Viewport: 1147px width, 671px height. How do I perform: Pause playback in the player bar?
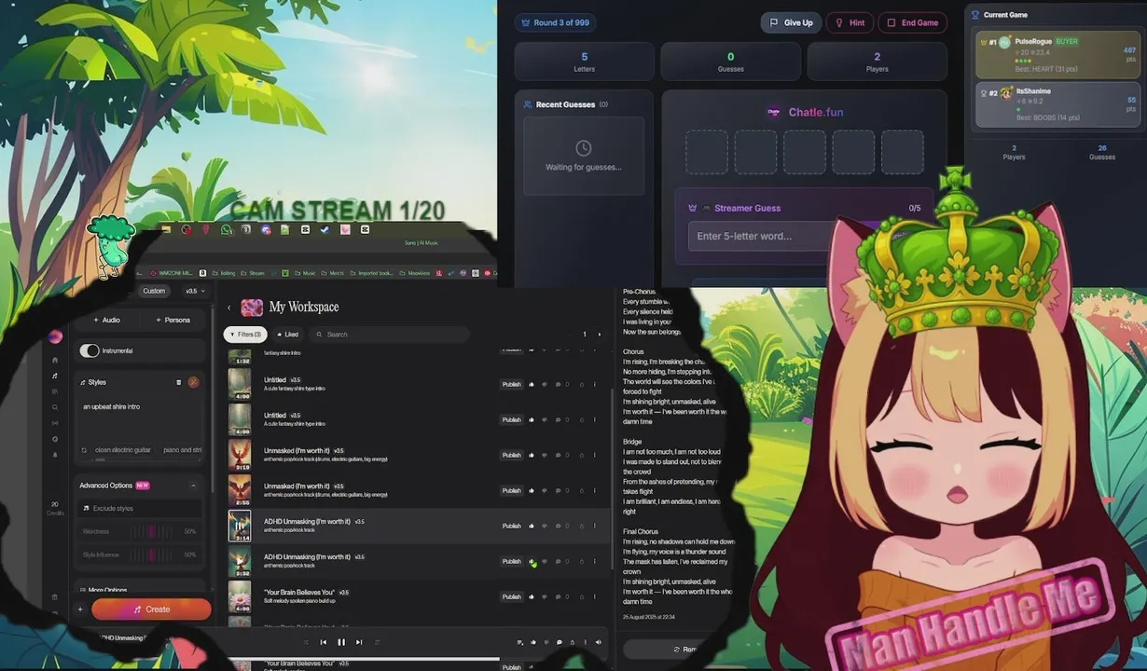tap(341, 642)
